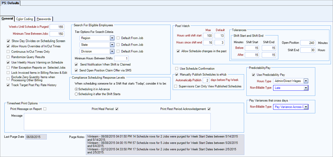The image size is (333, 157).
Task: Check Default From Job beside Region
Action: coord(118,38)
